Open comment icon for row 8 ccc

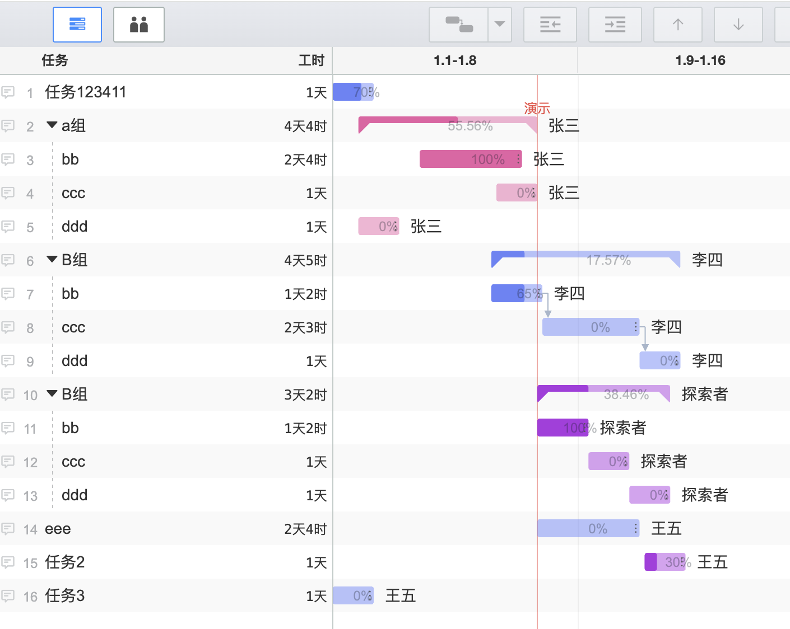point(8,327)
